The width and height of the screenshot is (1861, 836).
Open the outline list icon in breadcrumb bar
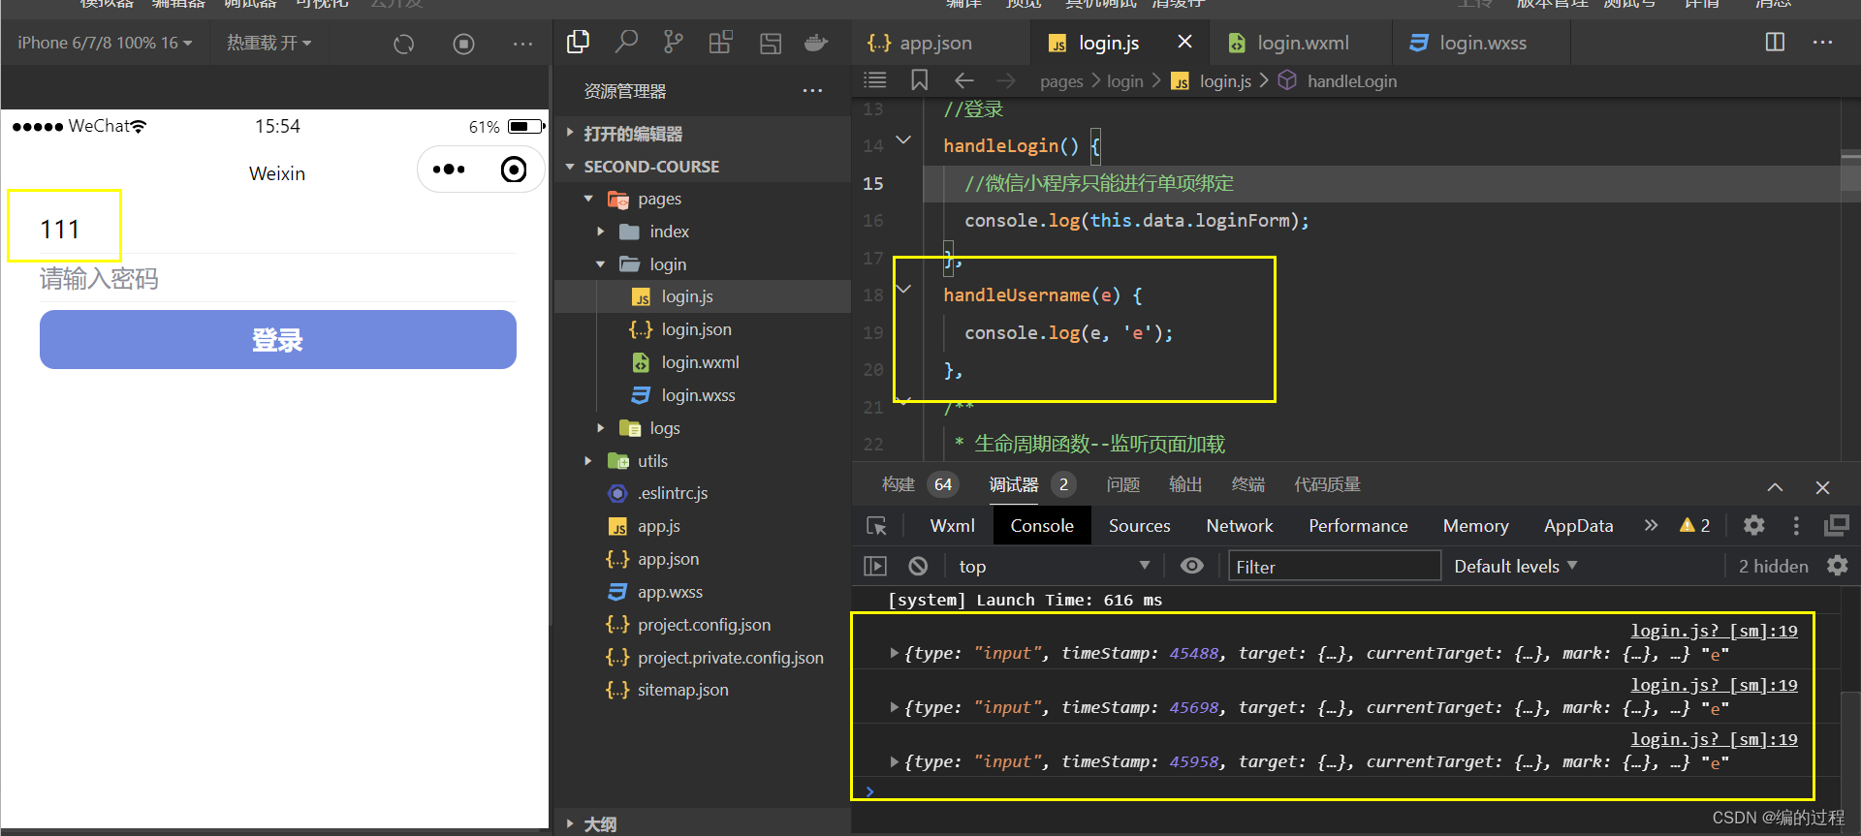[875, 80]
